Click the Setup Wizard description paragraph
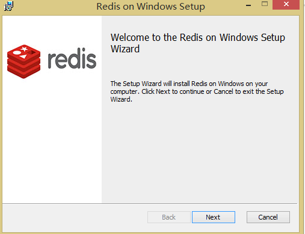Viewport: 305px width, 234px height. tap(197, 91)
